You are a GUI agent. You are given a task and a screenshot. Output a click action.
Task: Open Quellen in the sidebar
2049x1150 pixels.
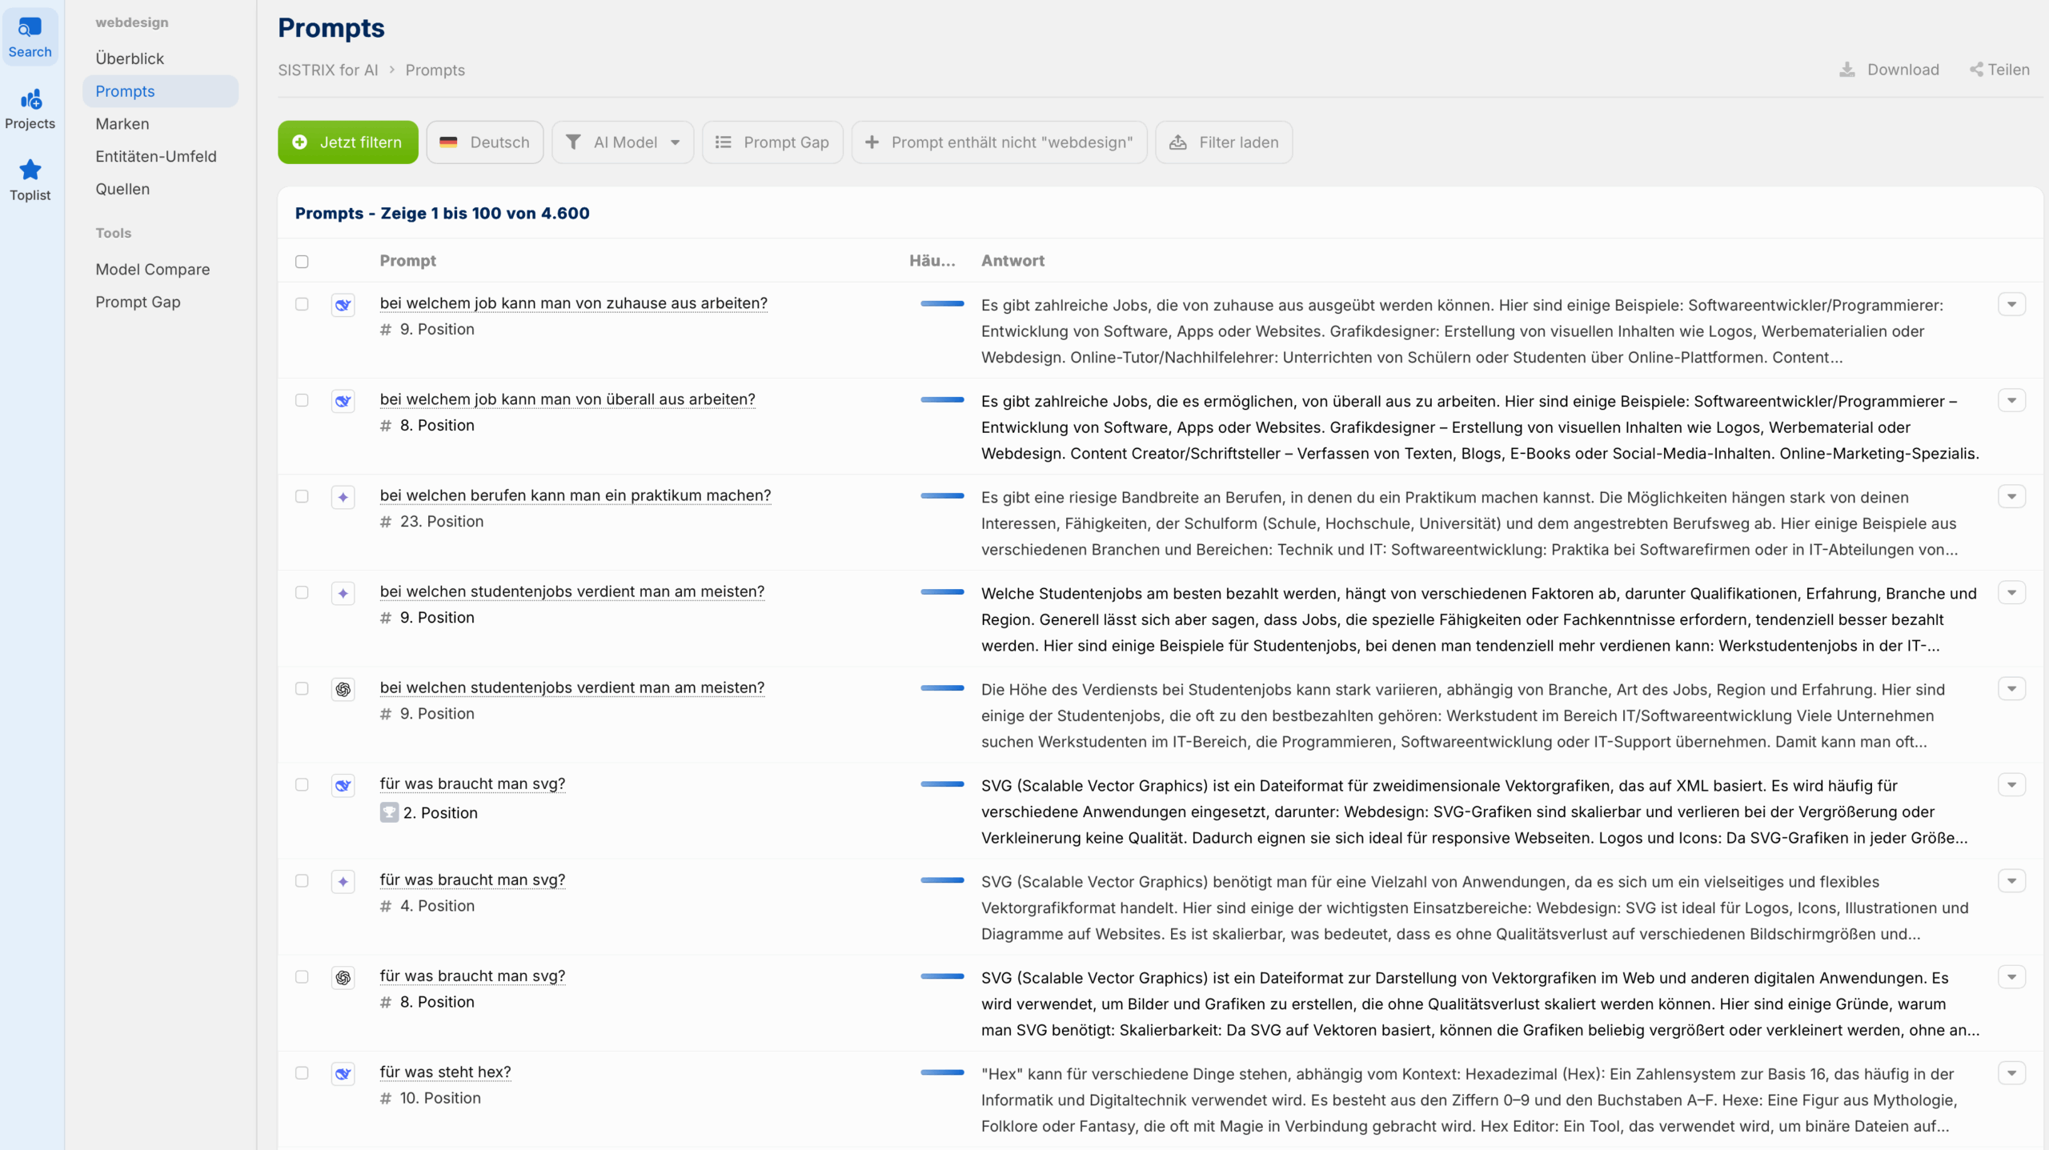coord(122,190)
